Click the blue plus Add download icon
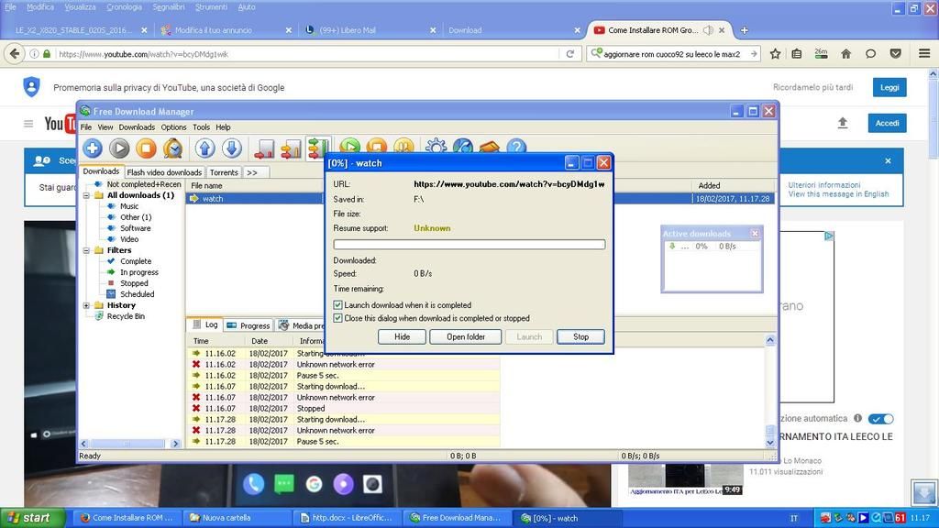Viewport: 939px width, 528px height. pyautogui.click(x=93, y=148)
